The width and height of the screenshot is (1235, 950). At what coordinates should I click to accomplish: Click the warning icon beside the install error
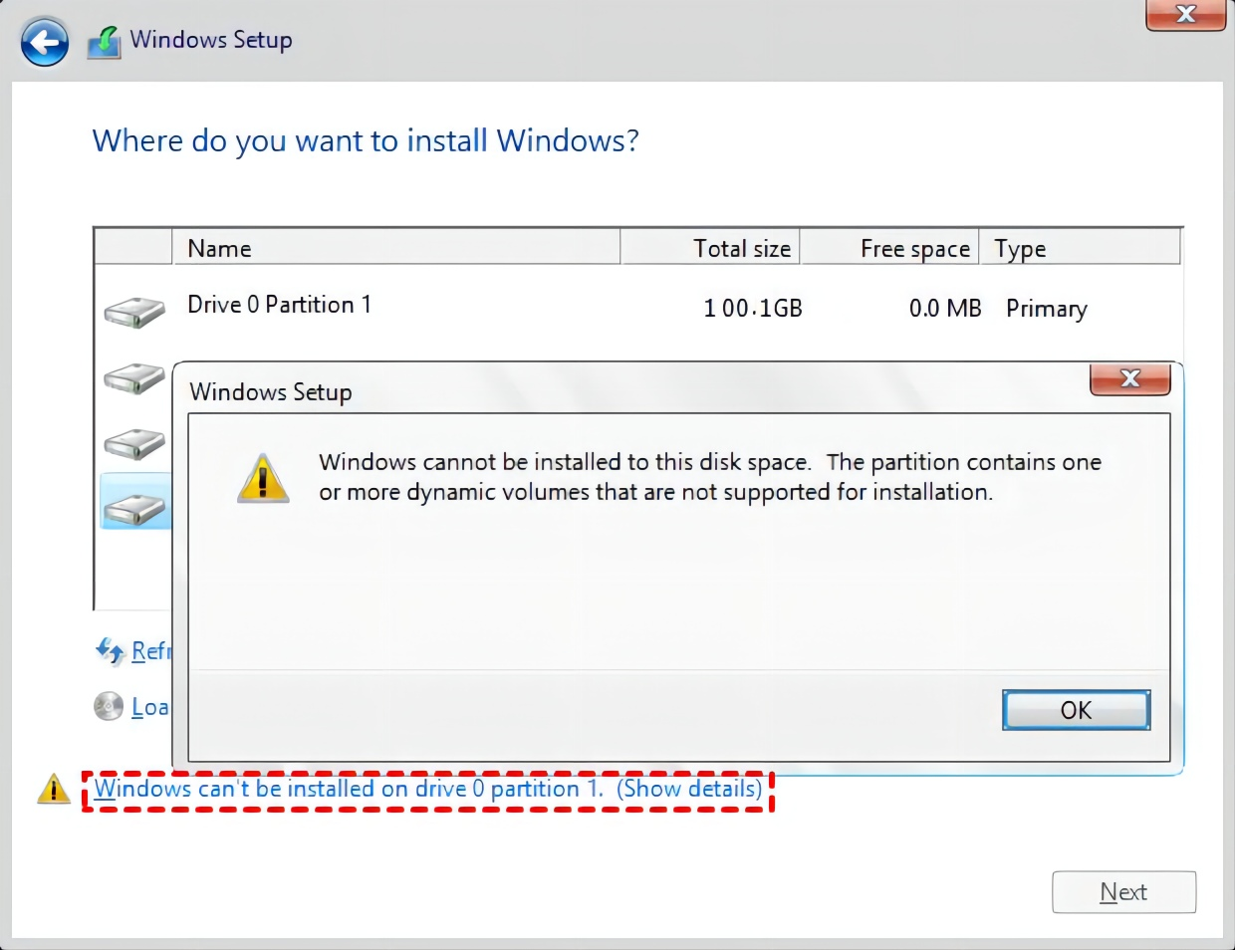53,790
